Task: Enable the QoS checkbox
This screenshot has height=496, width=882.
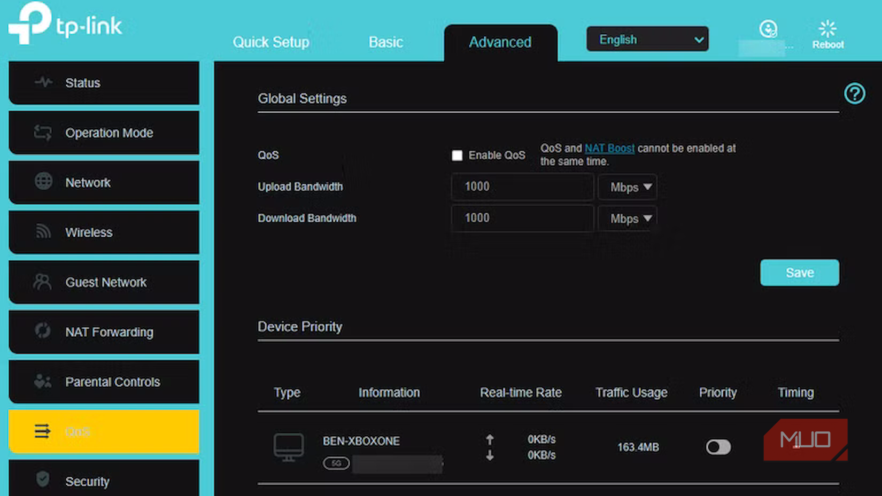Action: [x=457, y=155]
